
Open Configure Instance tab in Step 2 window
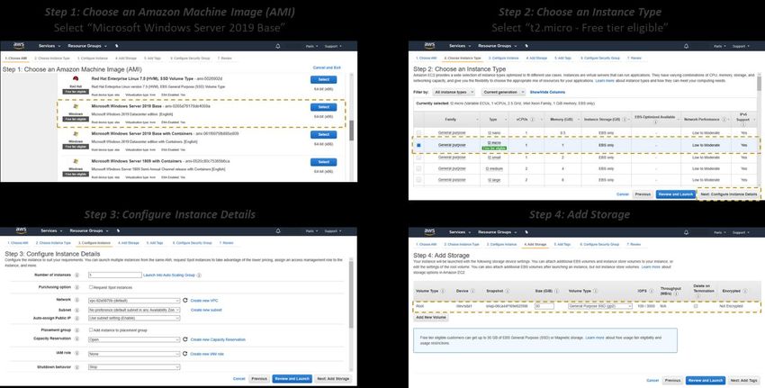[x=505, y=59]
